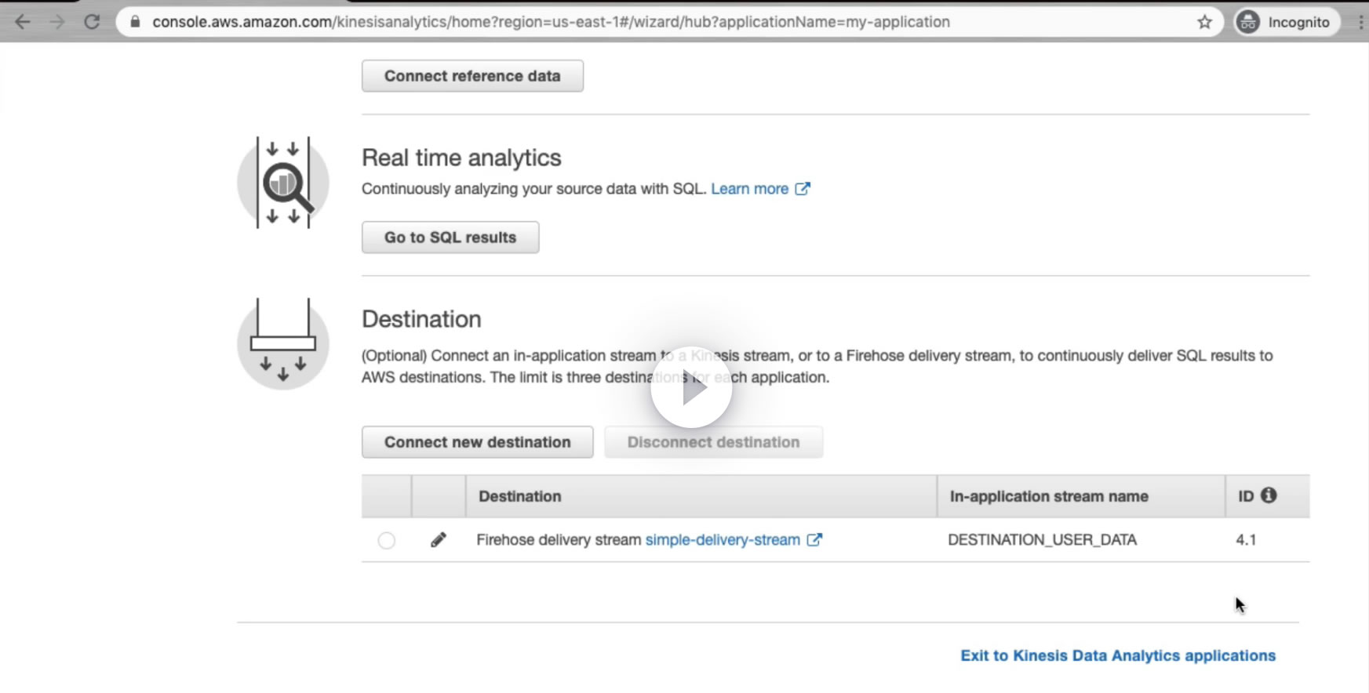Screen dimensions: 1369x693
Task: Bookmark this page with the star icon
Action: pos(1204,22)
